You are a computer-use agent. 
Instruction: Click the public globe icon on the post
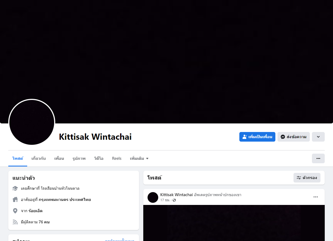(174, 200)
